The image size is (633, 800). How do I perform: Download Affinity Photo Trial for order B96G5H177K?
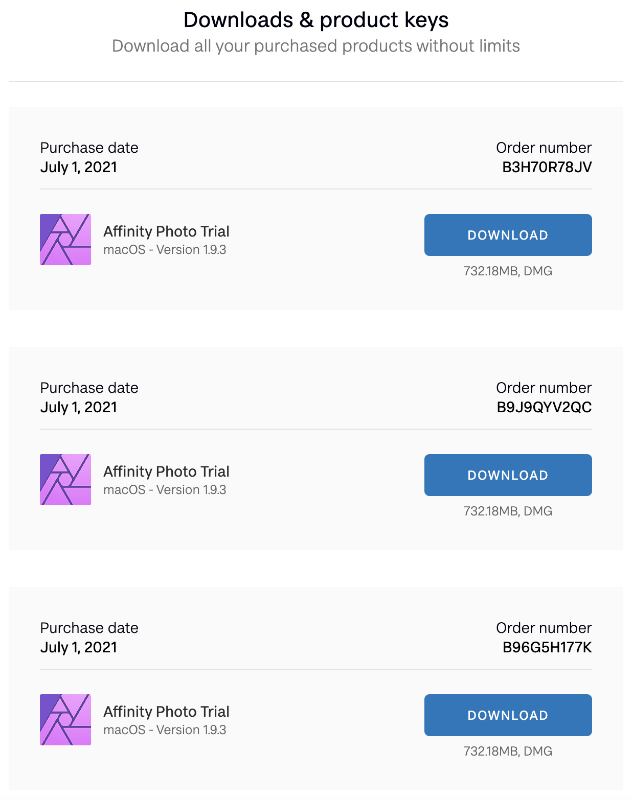(x=508, y=715)
